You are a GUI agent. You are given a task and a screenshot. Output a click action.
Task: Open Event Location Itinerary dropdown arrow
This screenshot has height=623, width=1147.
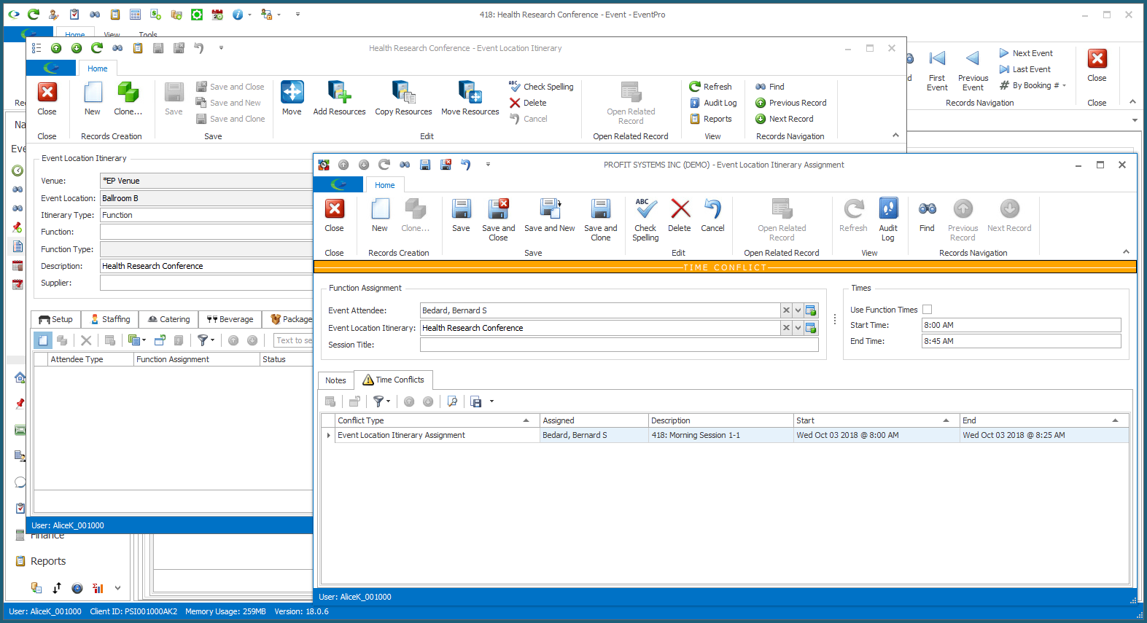(x=798, y=328)
